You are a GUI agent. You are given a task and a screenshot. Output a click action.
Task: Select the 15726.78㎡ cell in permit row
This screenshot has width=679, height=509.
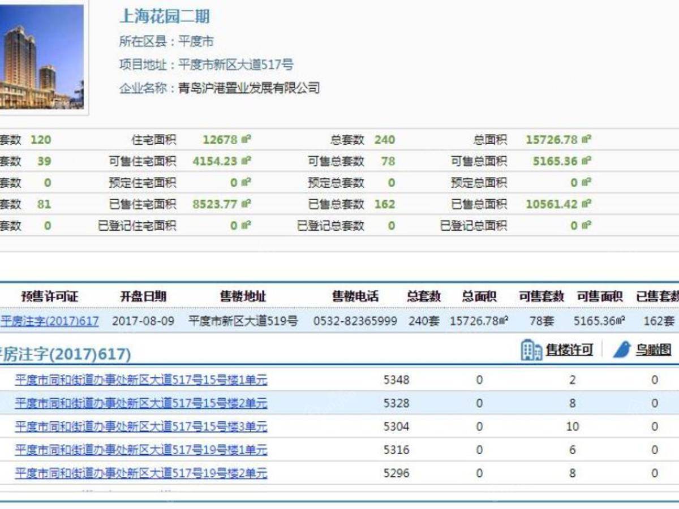(479, 321)
